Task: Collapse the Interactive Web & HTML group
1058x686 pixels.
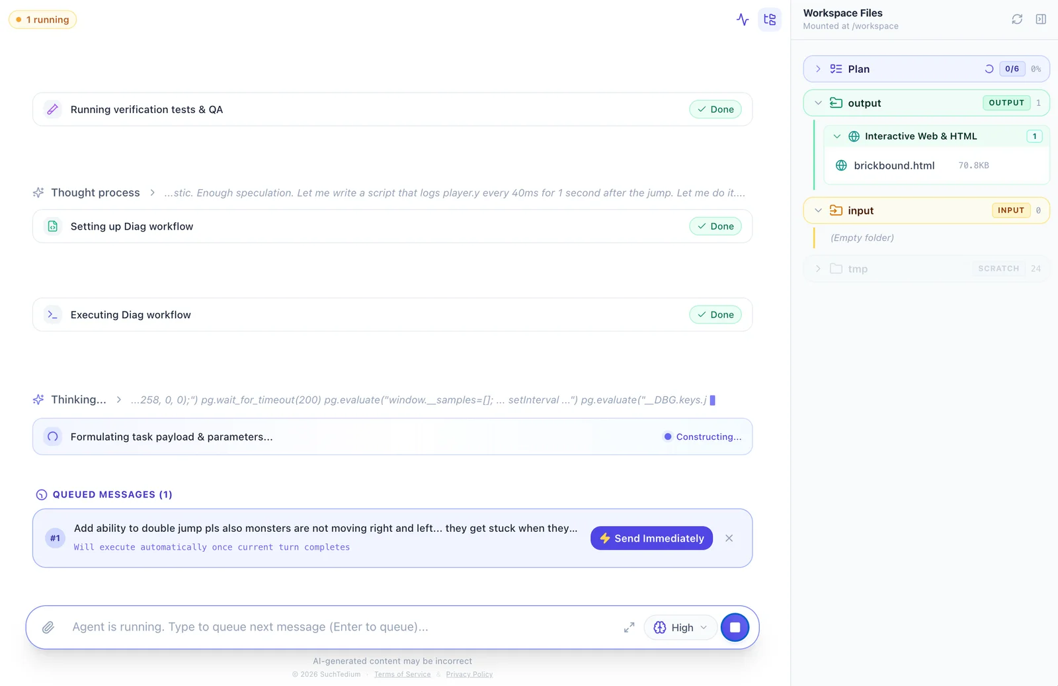Action: [x=837, y=136]
